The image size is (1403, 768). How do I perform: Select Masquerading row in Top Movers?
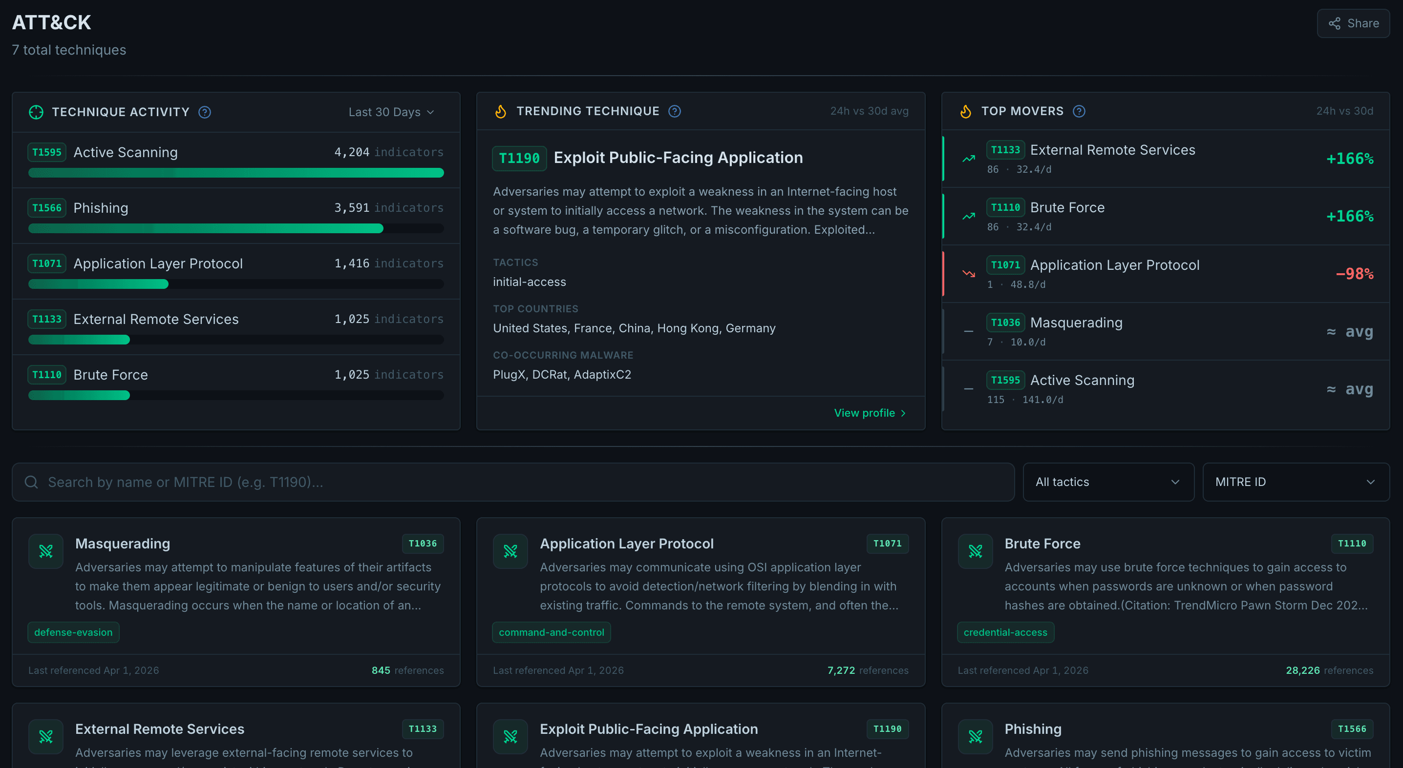tap(1166, 331)
